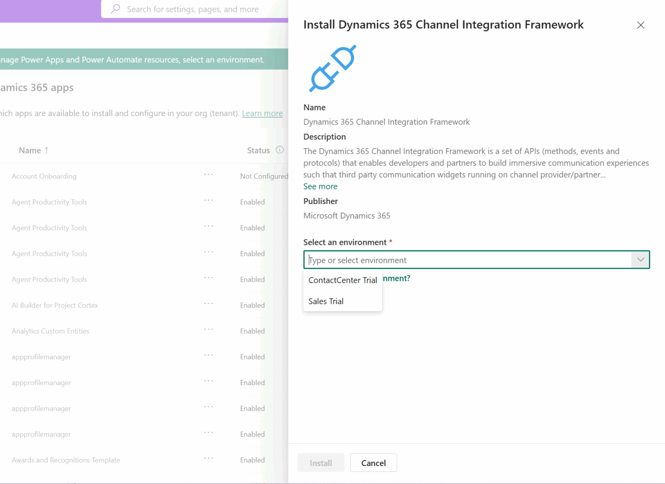The height and width of the screenshot is (484, 665).
Task: Select AI Builder for Project Cortex
Action: click(x=55, y=305)
